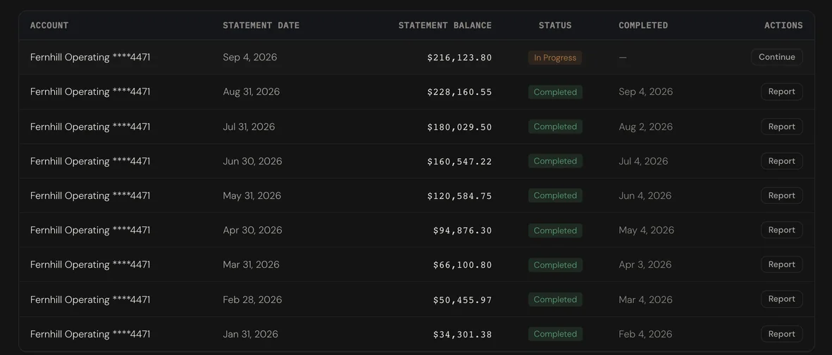Click Completed badge in Feb 28, 2026 row

(x=555, y=299)
